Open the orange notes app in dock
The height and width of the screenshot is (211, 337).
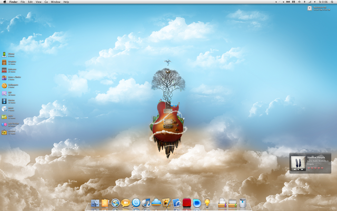105,203
